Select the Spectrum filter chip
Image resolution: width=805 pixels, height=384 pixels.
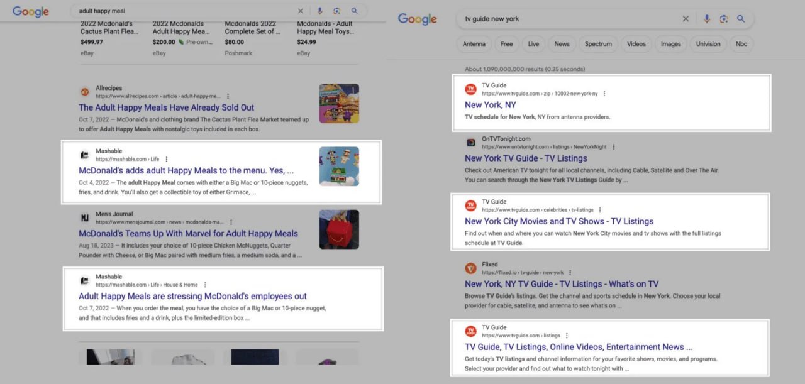coord(598,44)
